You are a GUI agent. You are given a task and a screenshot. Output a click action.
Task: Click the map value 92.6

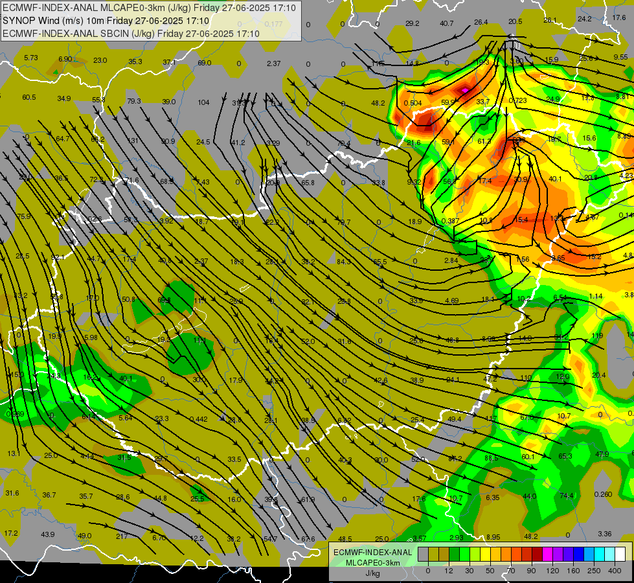pyautogui.click(x=95, y=220)
